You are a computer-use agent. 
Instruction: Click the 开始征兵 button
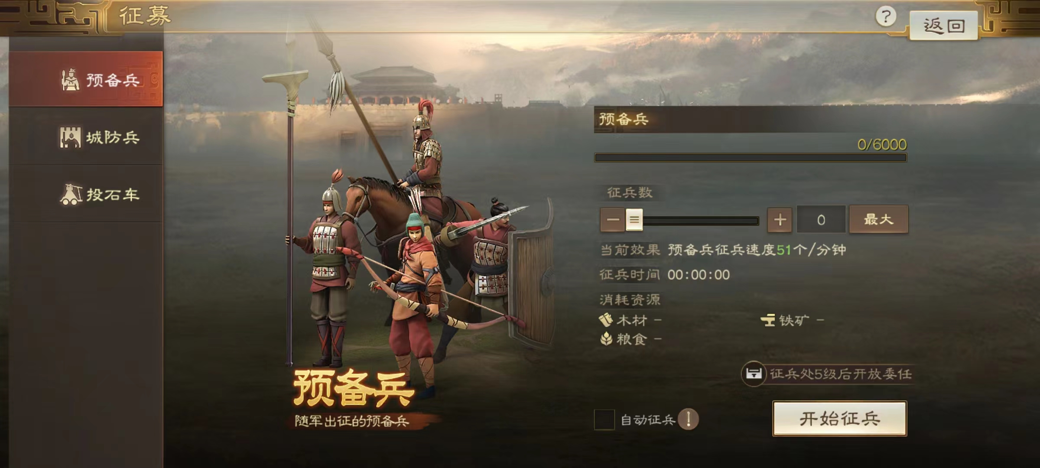pyautogui.click(x=840, y=419)
